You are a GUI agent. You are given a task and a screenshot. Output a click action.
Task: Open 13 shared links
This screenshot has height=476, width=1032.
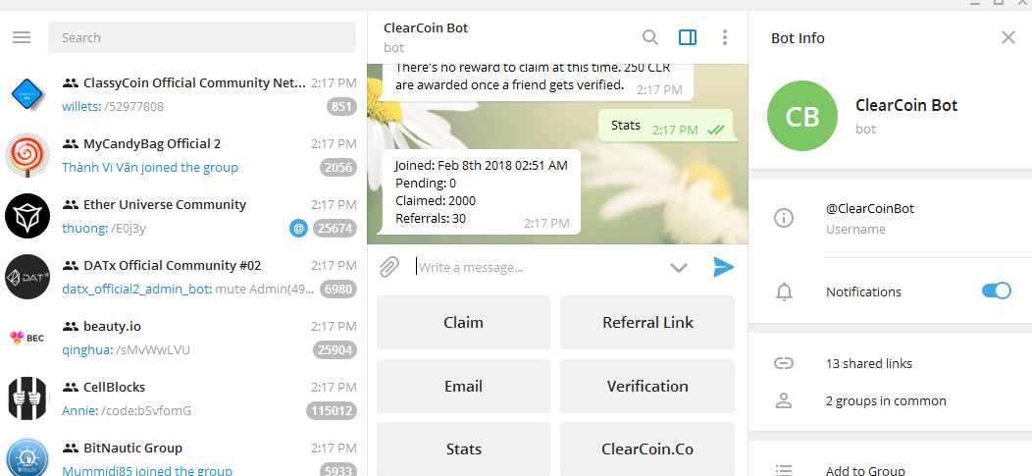pos(869,363)
